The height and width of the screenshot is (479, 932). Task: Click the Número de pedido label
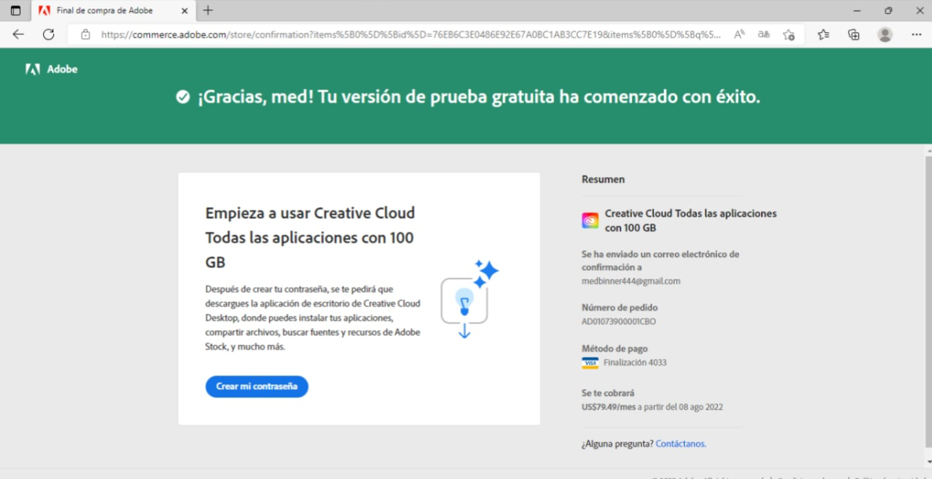point(619,308)
